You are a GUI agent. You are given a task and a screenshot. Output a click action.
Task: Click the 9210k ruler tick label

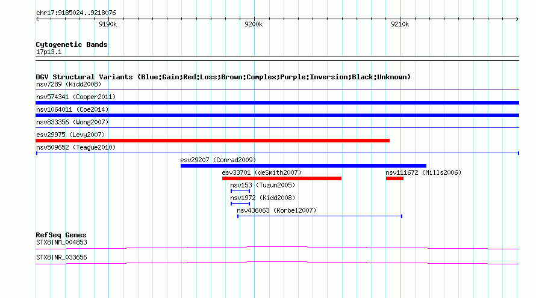point(400,24)
